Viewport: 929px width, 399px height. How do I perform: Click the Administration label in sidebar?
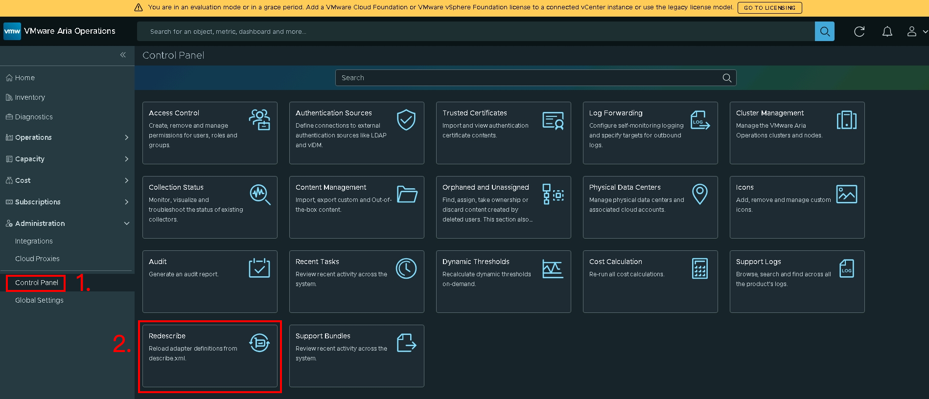(40, 223)
